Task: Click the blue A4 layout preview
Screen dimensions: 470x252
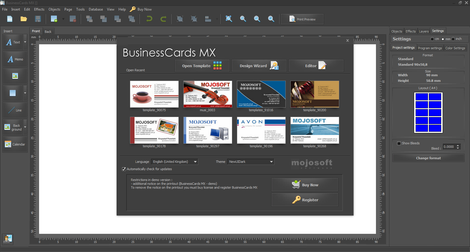Action: [x=428, y=113]
